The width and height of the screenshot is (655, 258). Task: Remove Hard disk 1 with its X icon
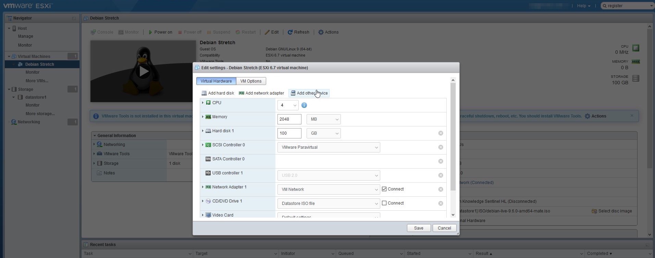coord(441,133)
